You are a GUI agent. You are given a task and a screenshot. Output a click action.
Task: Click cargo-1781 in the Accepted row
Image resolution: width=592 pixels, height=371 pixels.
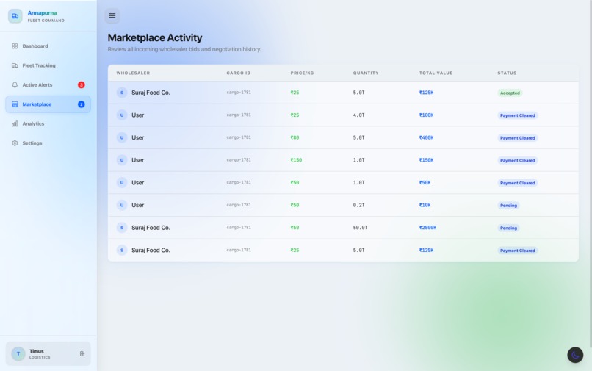point(239,92)
